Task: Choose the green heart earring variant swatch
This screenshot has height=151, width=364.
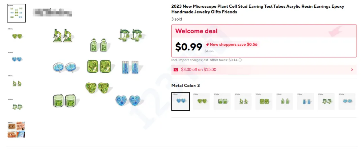Action: (201, 101)
